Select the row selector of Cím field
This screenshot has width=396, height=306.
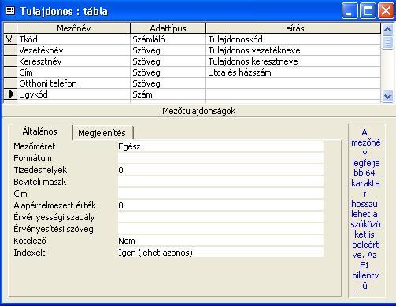[x=10, y=72]
